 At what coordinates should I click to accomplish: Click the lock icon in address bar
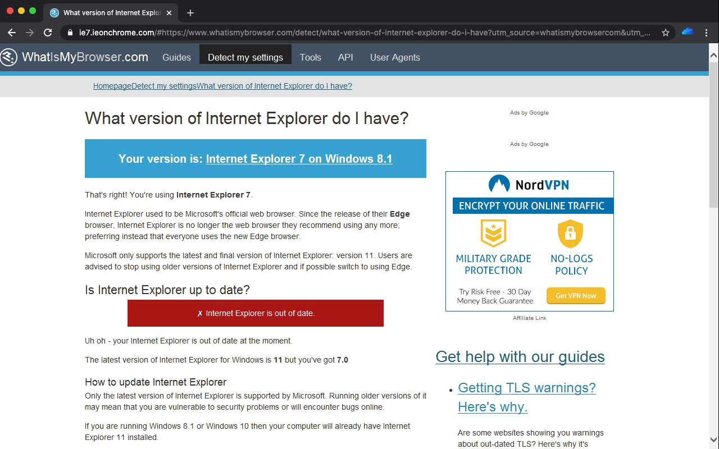(70, 33)
